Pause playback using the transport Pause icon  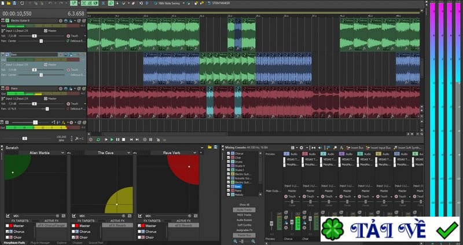coord(118,139)
